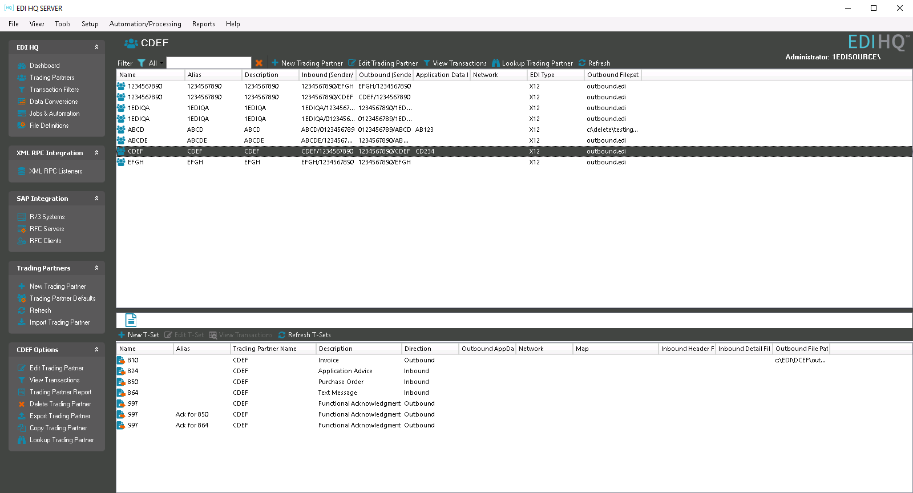
Task: Open Data Conversions
Action: pos(54,102)
